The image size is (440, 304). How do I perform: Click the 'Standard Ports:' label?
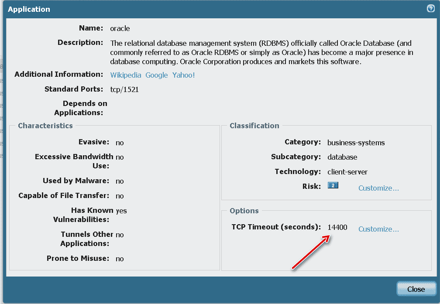coord(74,89)
